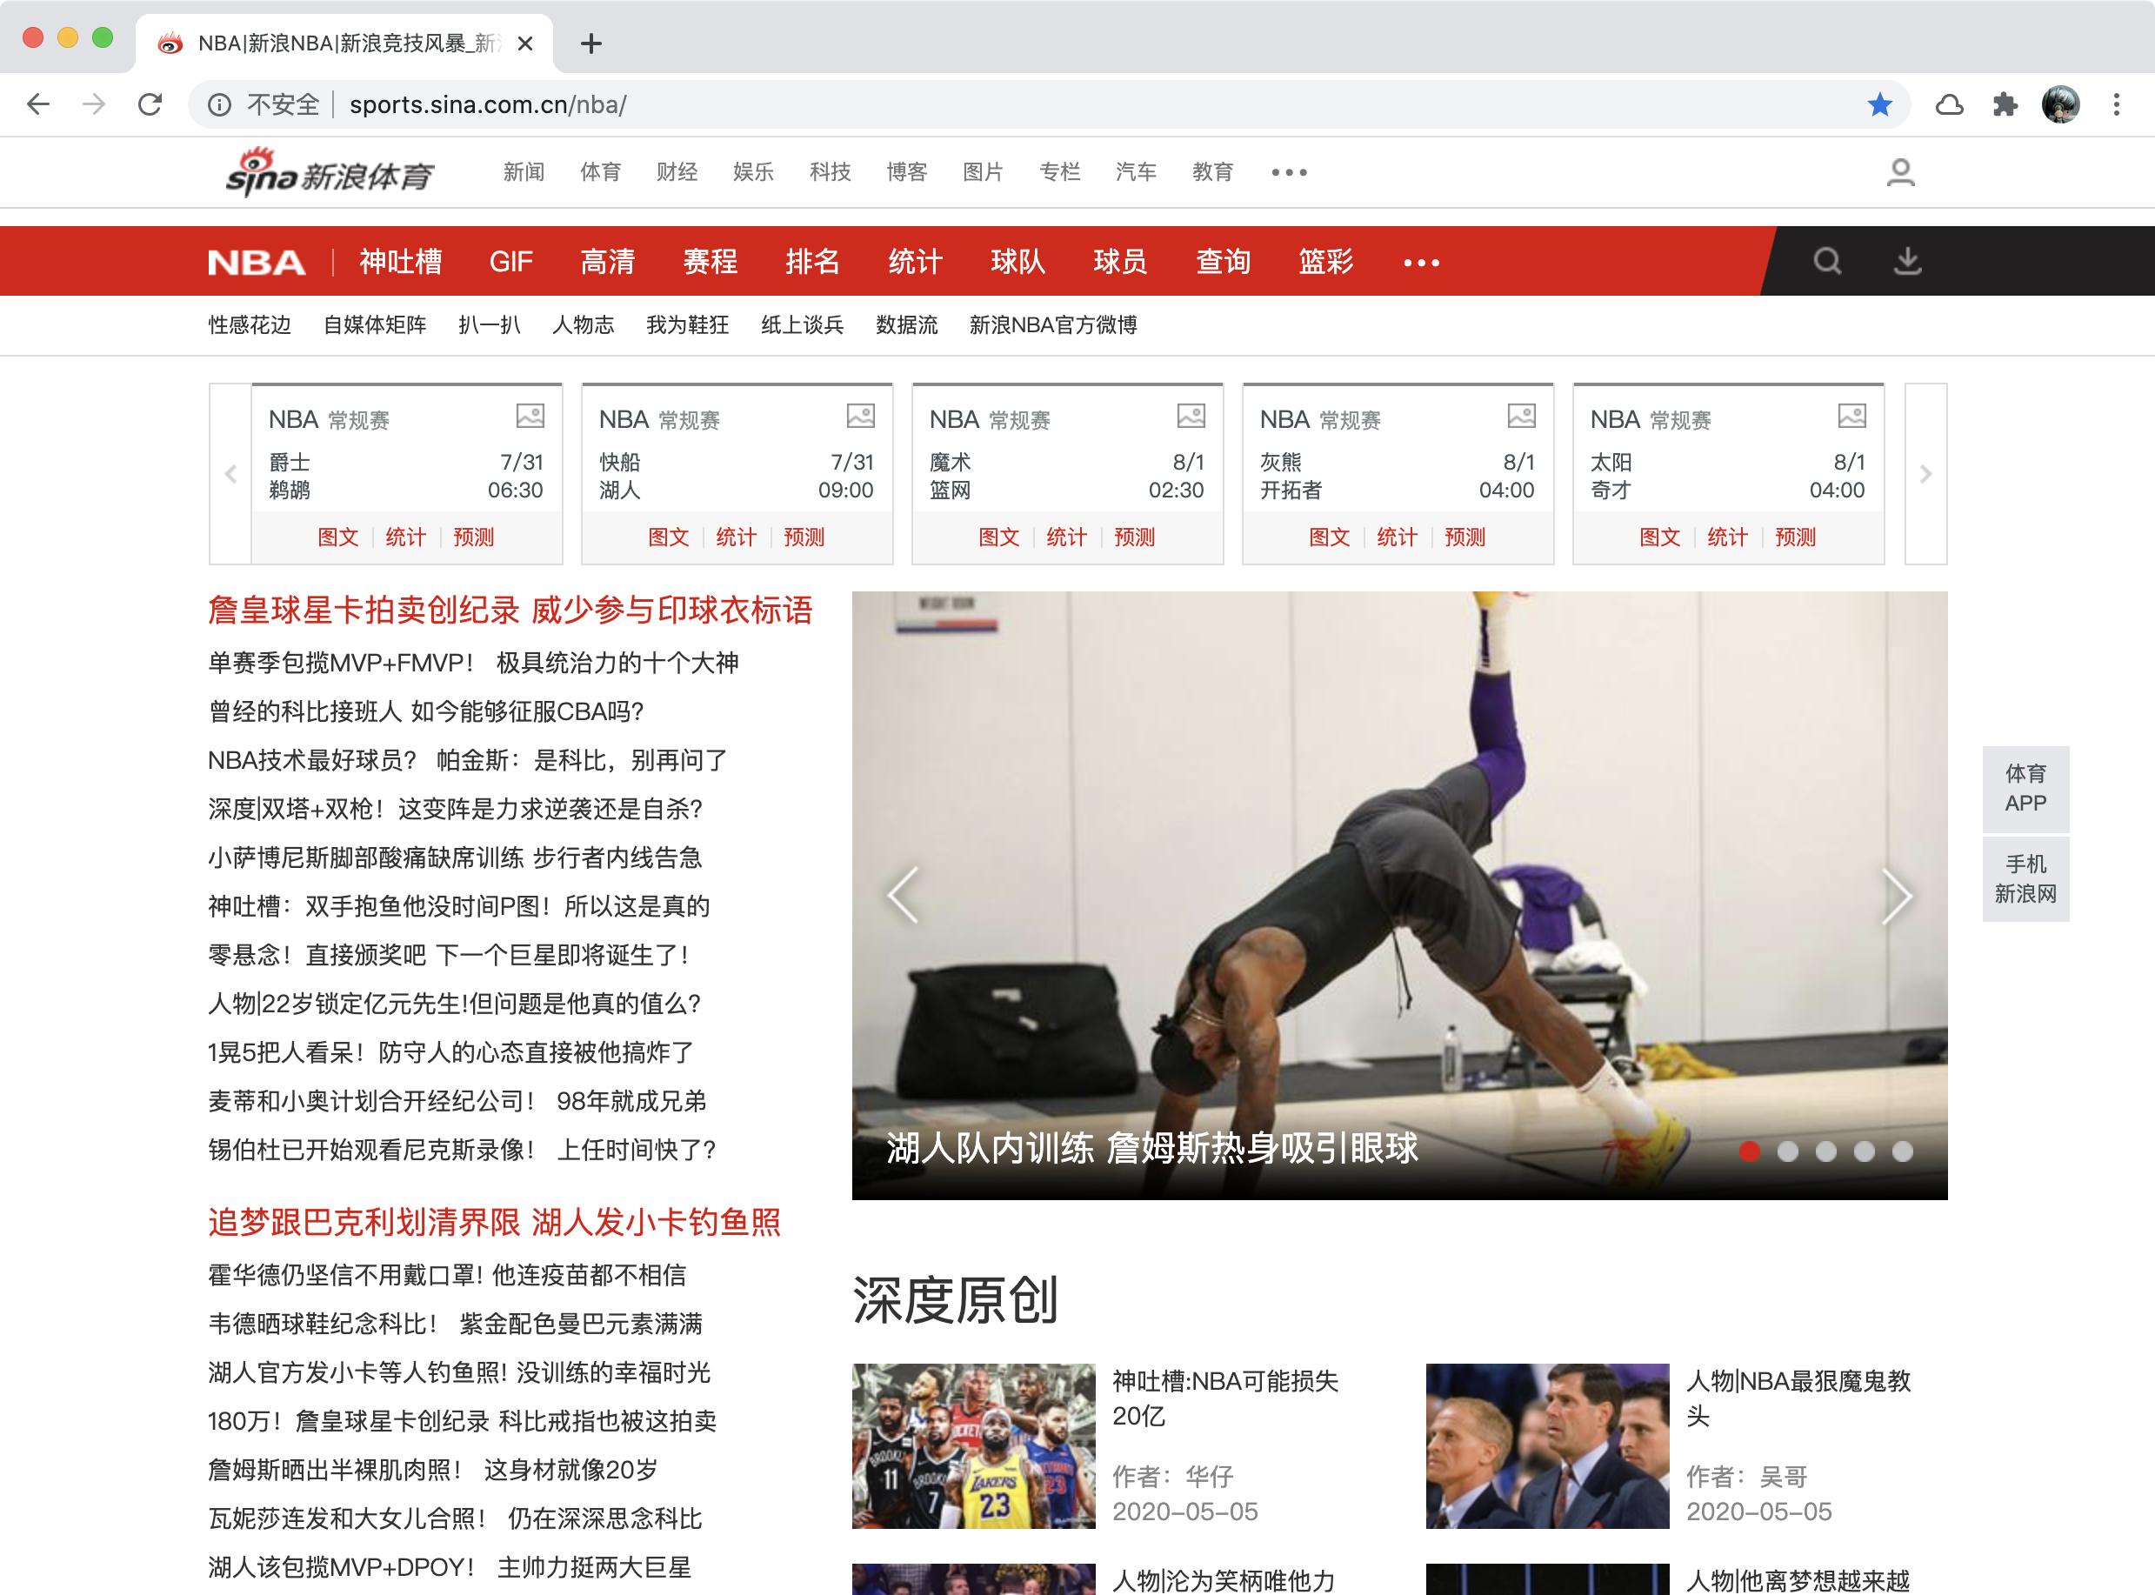Click 财经 in top navigation
The width and height of the screenshot is (2155, 1595).
click(x=677, y=173)
